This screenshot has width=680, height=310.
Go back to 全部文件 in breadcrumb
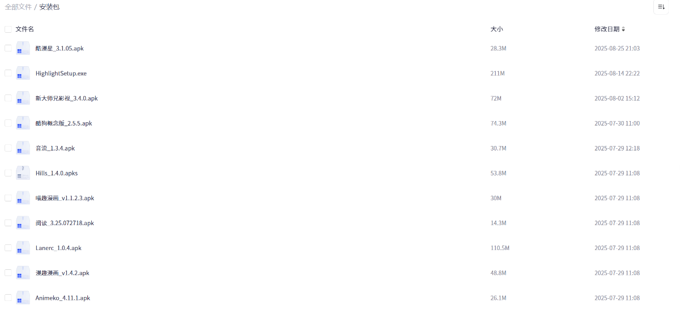[18, 7]
